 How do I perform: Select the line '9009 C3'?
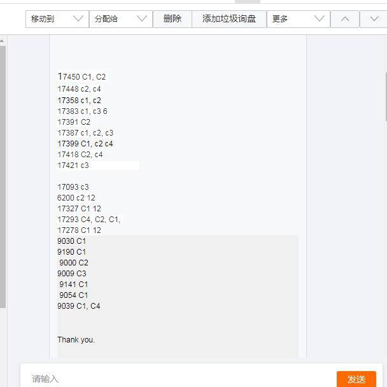[71, 274]
